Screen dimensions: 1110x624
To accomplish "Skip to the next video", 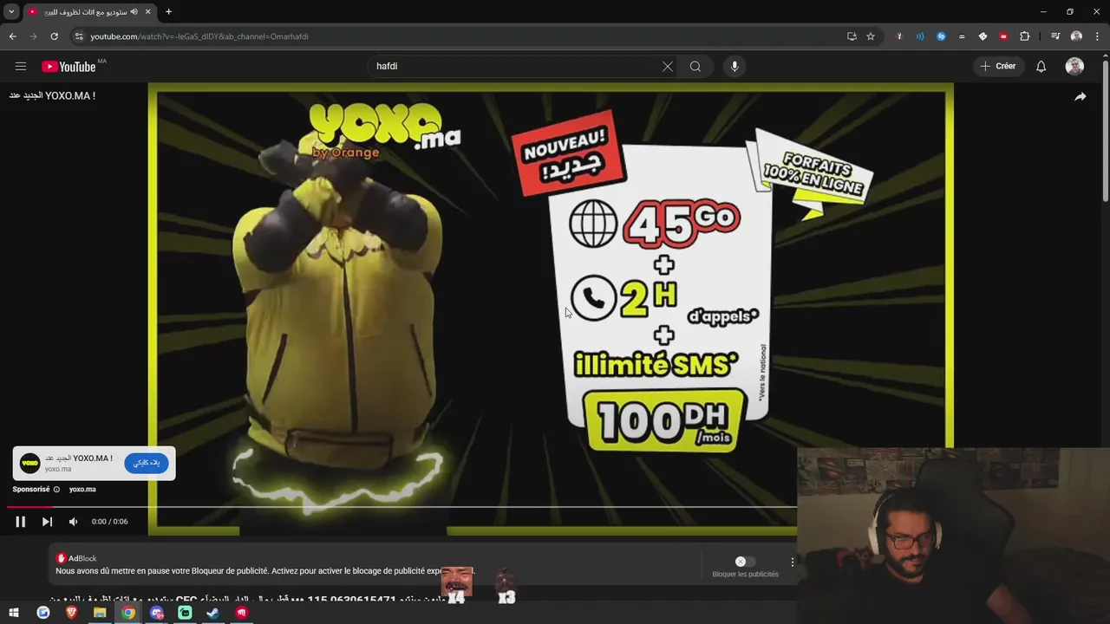I will [x=47, y=521].
